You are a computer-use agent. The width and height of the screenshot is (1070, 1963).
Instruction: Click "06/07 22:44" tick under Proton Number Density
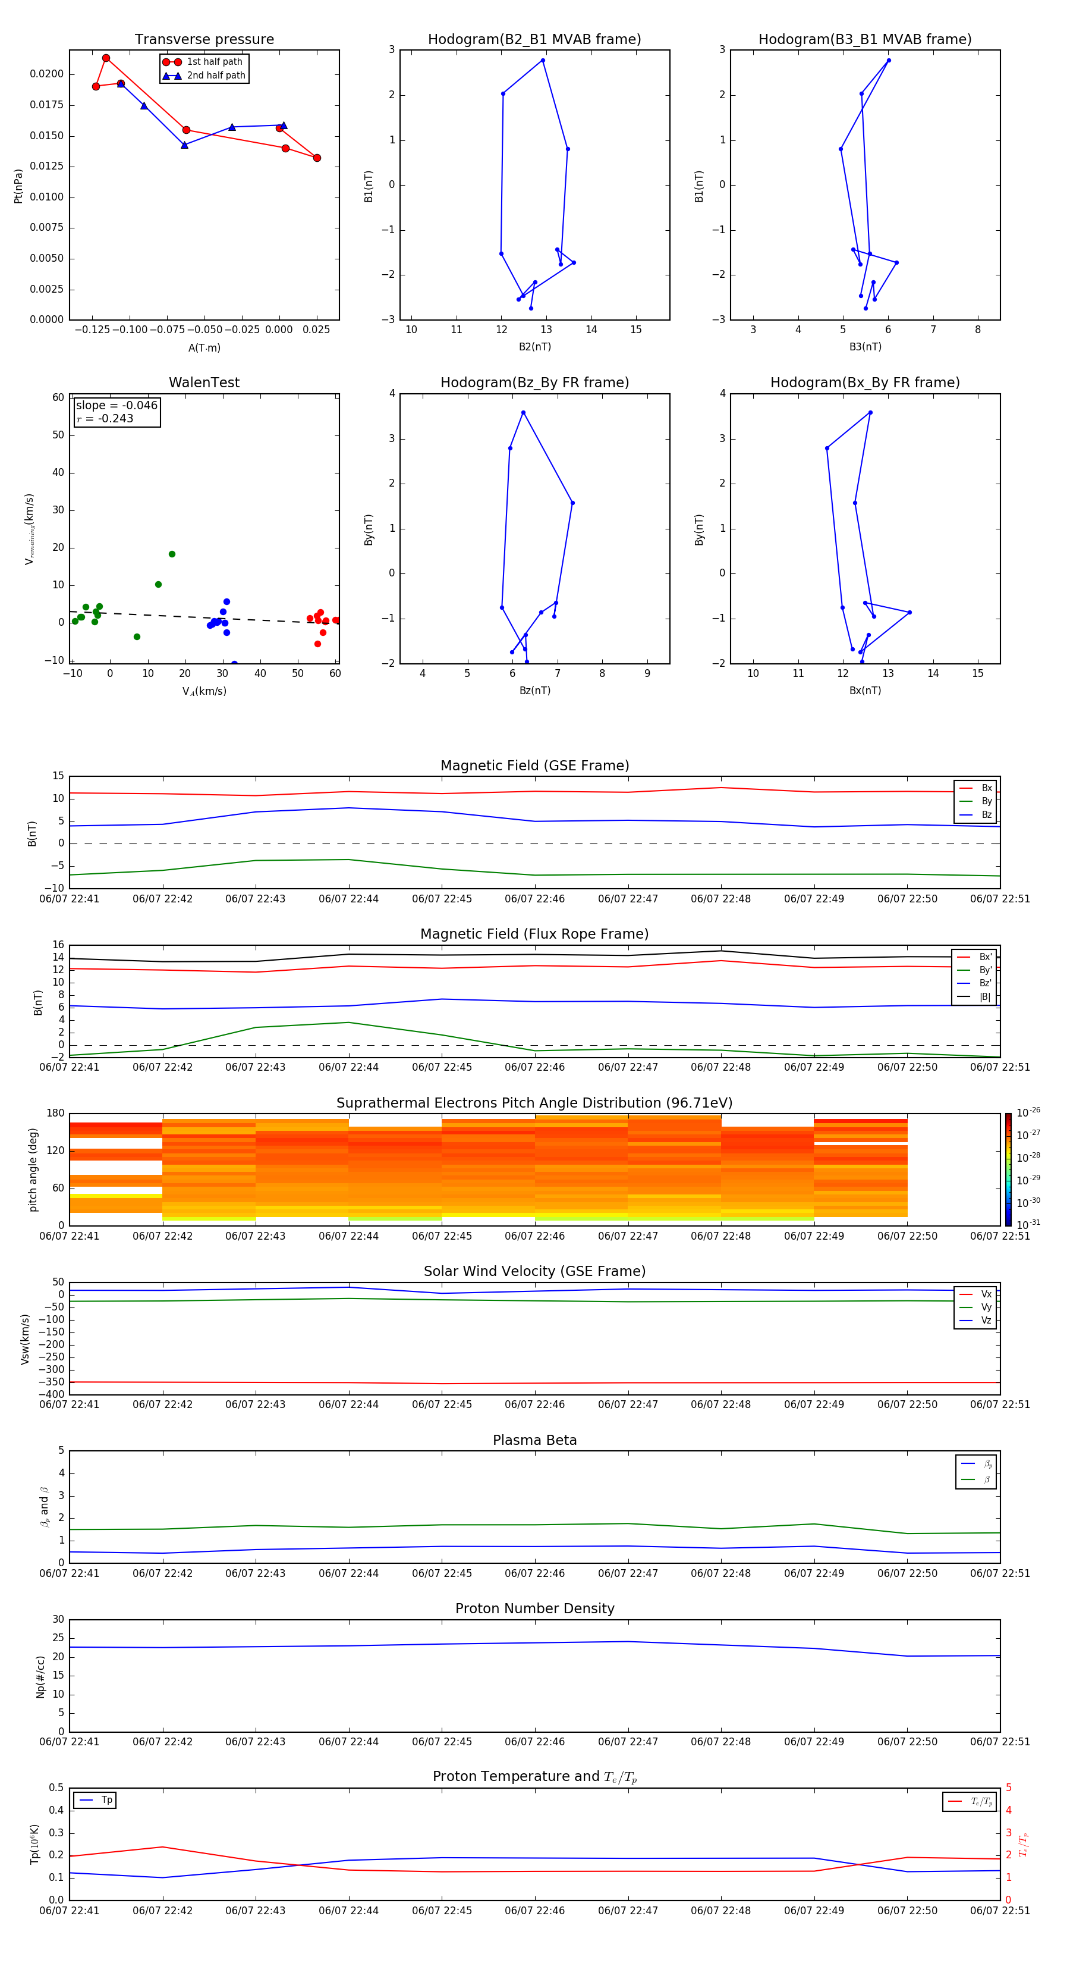point(349,1741)
